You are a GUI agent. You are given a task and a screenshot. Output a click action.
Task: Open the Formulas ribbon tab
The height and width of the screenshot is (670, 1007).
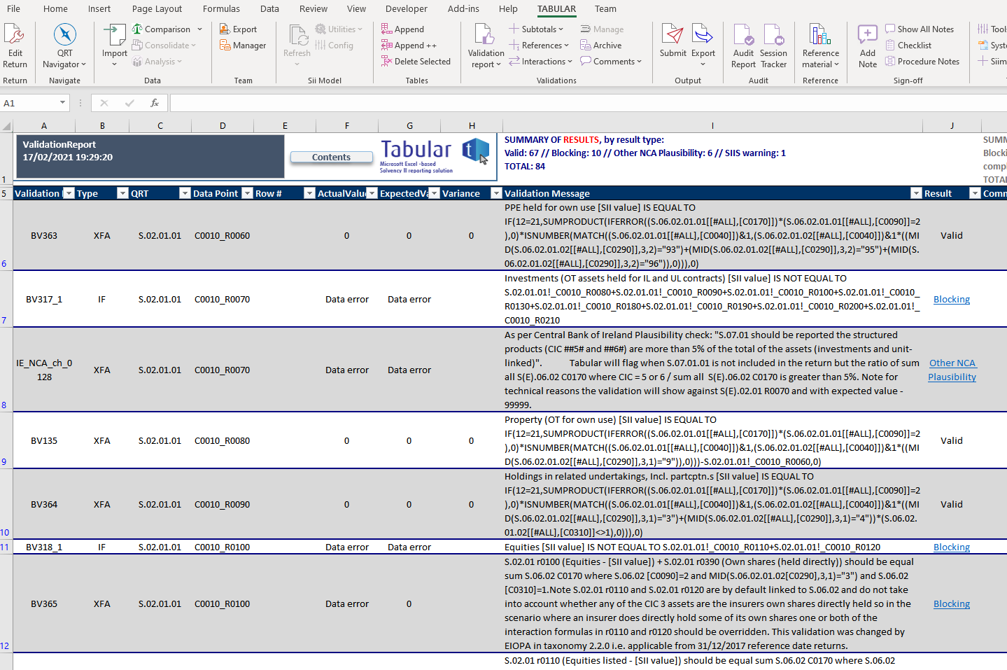coord(221,9)
